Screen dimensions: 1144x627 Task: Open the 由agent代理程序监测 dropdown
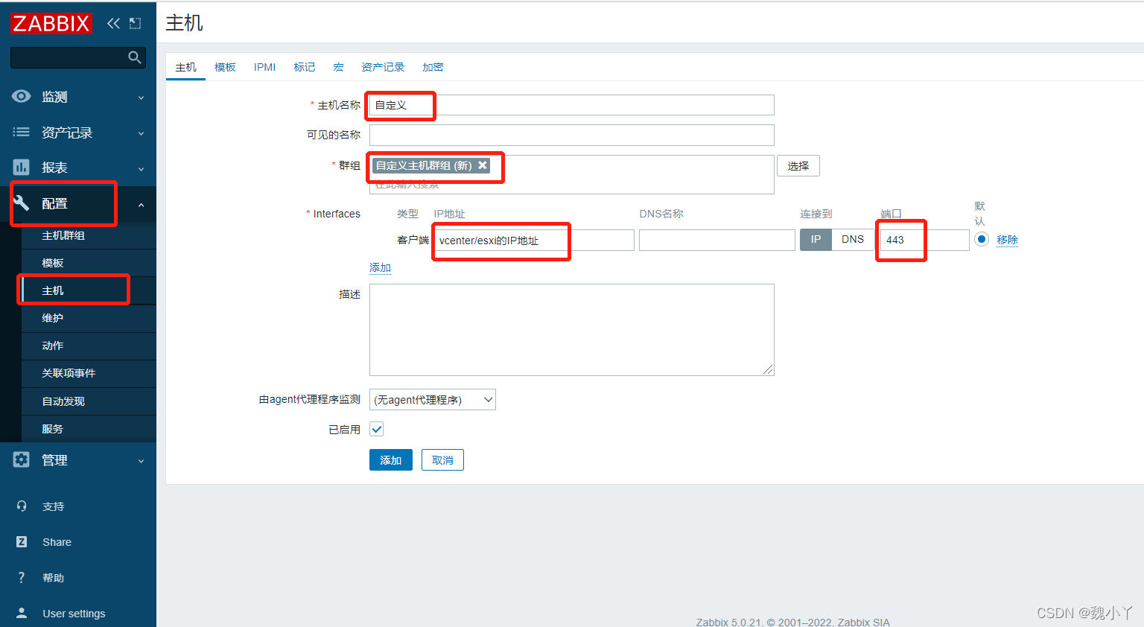(433, 400)
